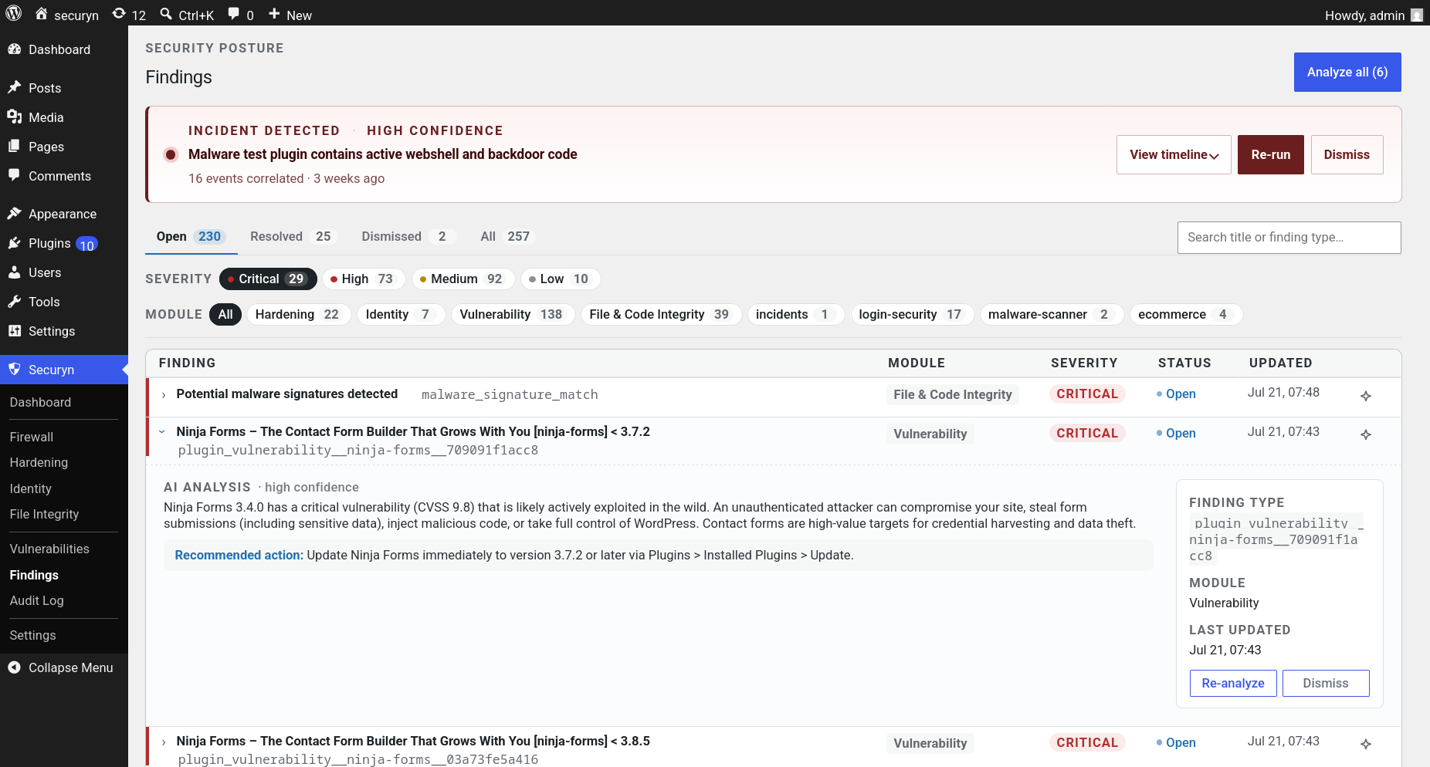Image resolution: width=1430 pixels, height=767 pixels.
Task: Open the Dashboard menu with gauge icon
Action: tap(14, 49)
